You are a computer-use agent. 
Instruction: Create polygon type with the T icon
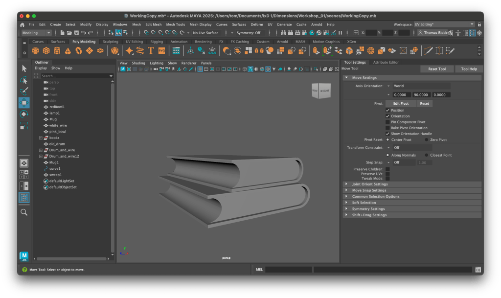[151, 51]
